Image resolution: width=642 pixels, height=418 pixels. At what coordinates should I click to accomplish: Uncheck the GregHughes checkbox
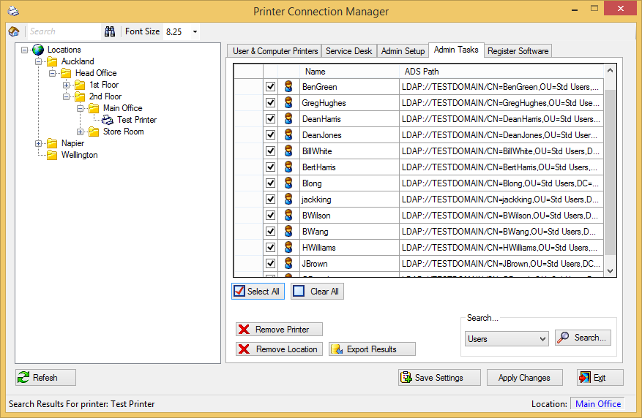[270, 103]
